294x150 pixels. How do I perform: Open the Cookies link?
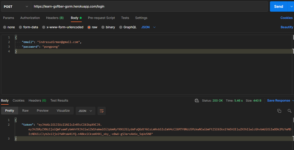pos(287,18)
